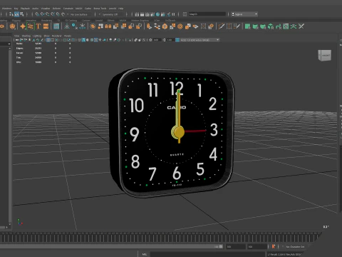Click the panel layout icon left of search field
Screen dimensions: 342x257
[x=185, y=14]
